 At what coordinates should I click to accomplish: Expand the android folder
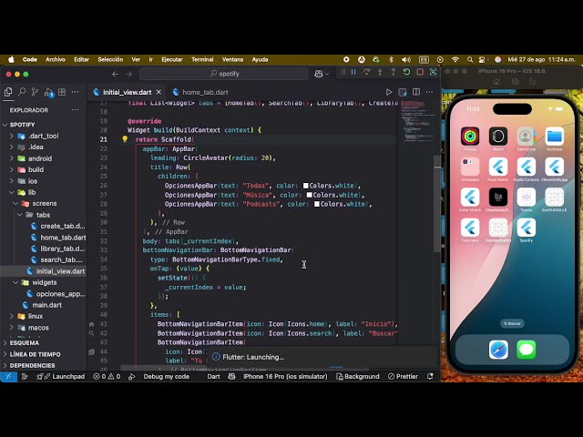[44, 158]
